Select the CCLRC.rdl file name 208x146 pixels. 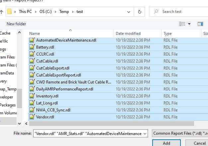45,54
